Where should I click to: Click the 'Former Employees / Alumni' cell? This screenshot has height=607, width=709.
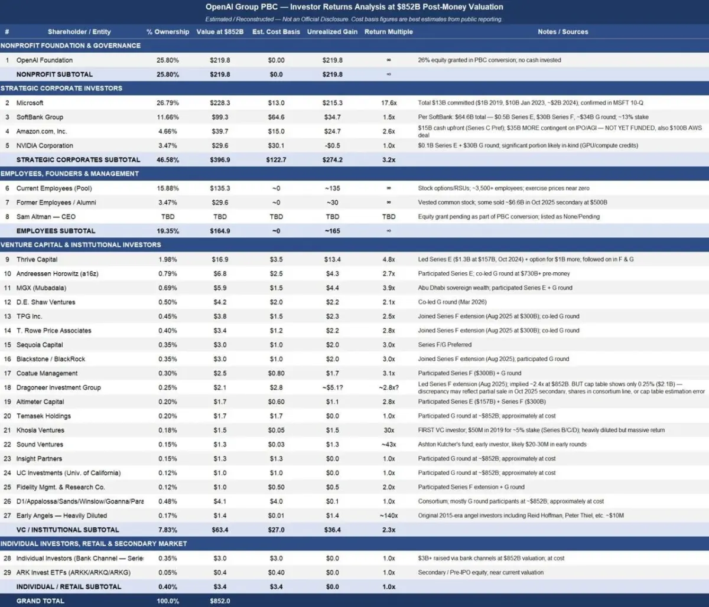tap(56, 203)
